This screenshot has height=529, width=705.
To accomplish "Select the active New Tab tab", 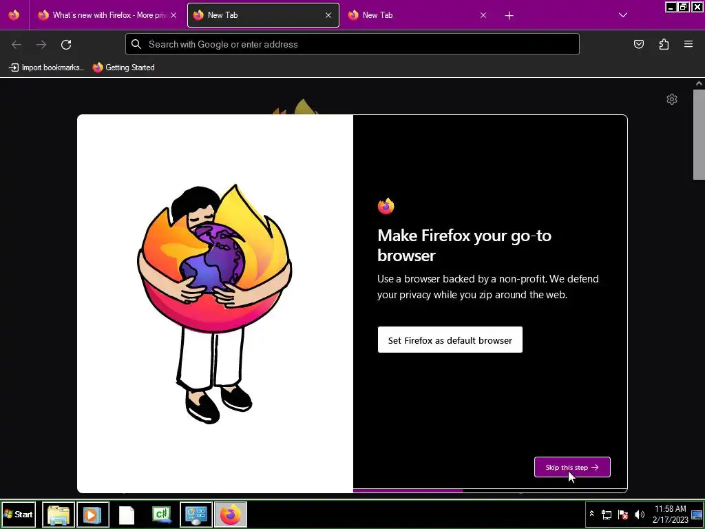I will click(263, 15).
